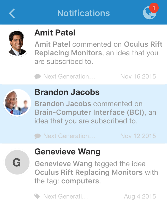This screenshot has height=204, width=167.
Task: Open Oculus Rift Replacing Monitors in Amit's notification
Action: pos(98,49)
